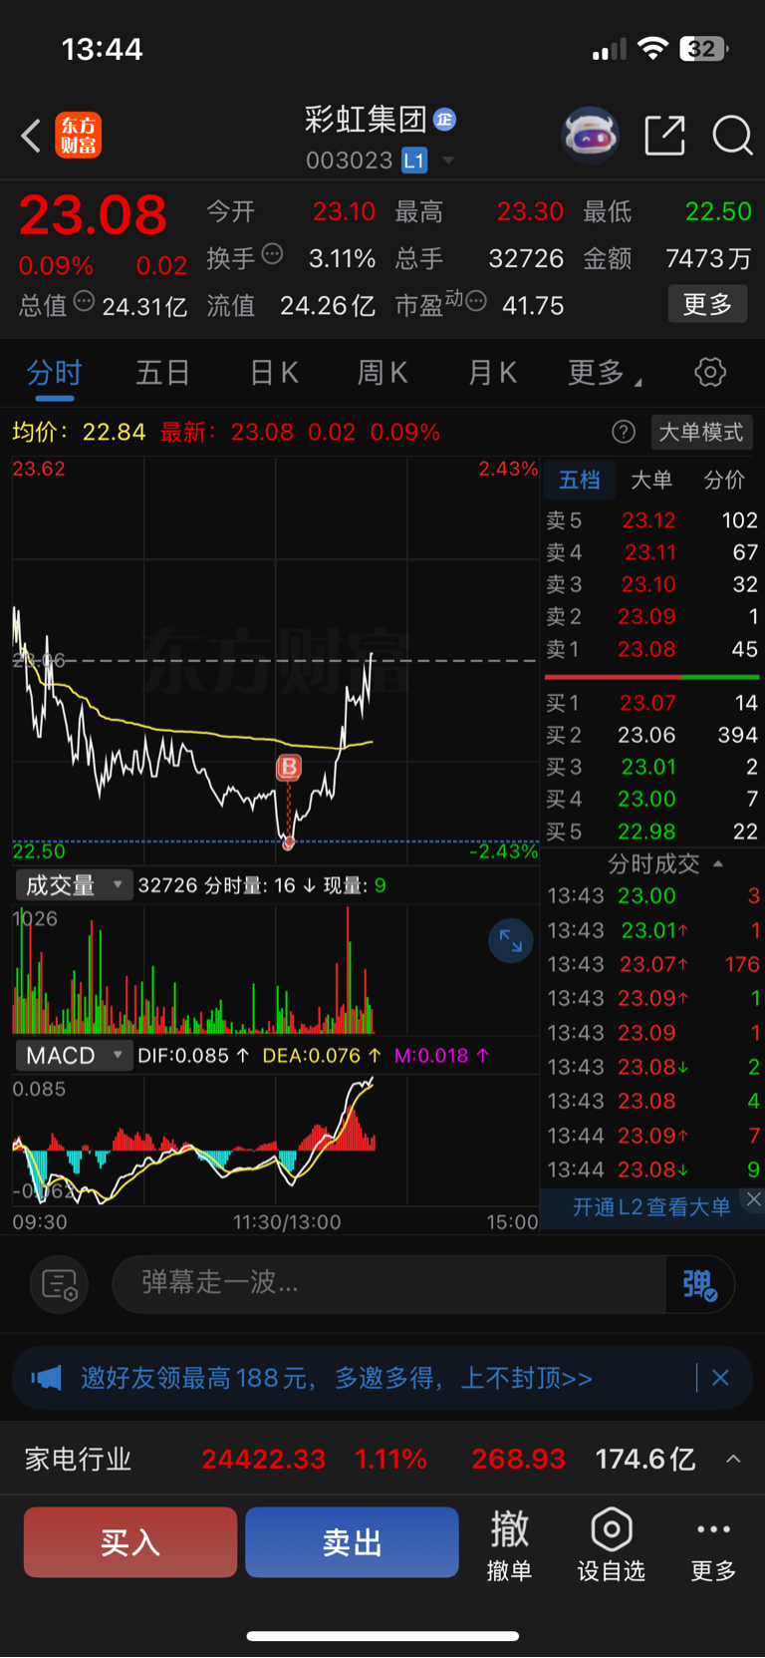
Task: Select 买2 price 23.06 row
Action: pyautogui.click(x=651, y=736)
